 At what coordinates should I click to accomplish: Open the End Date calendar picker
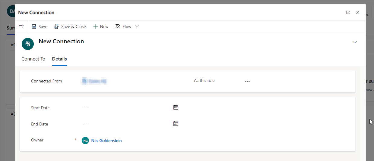click(176, 124)
